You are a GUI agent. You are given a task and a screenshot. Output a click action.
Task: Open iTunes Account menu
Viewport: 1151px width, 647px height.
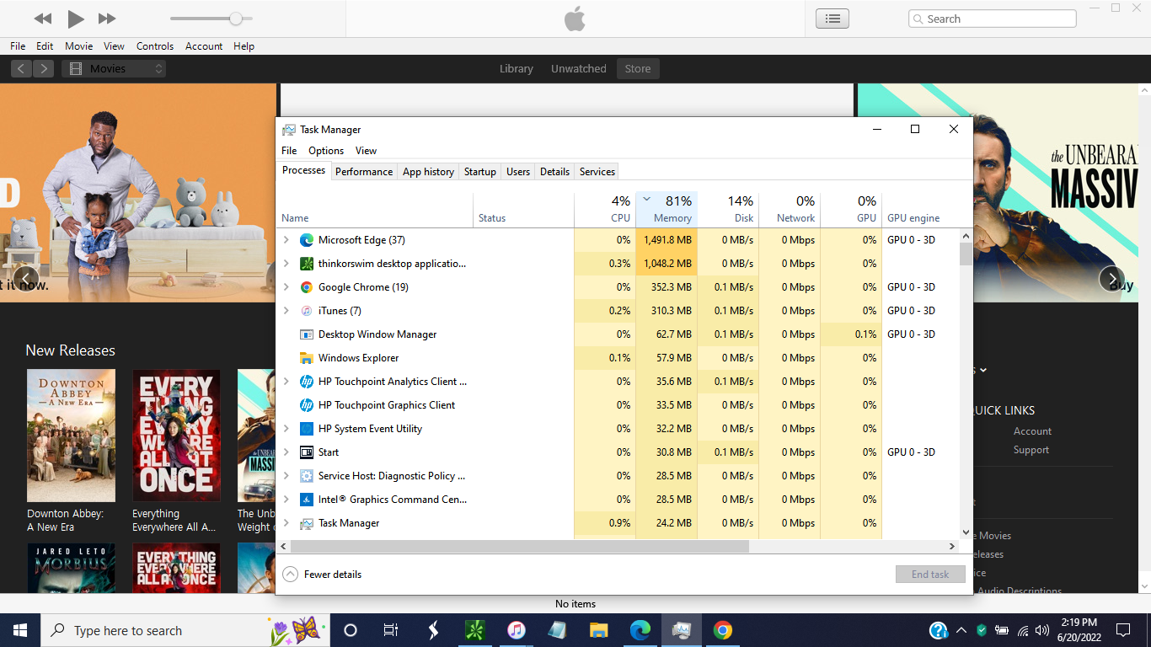click(204, 46)
